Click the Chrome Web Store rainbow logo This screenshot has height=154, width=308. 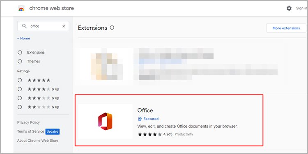click(21, 8)
